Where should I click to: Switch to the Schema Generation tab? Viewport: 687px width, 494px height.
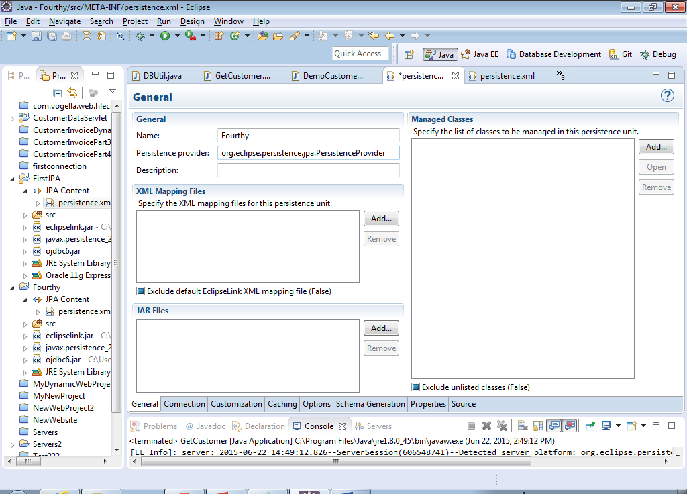pos(370,404)
